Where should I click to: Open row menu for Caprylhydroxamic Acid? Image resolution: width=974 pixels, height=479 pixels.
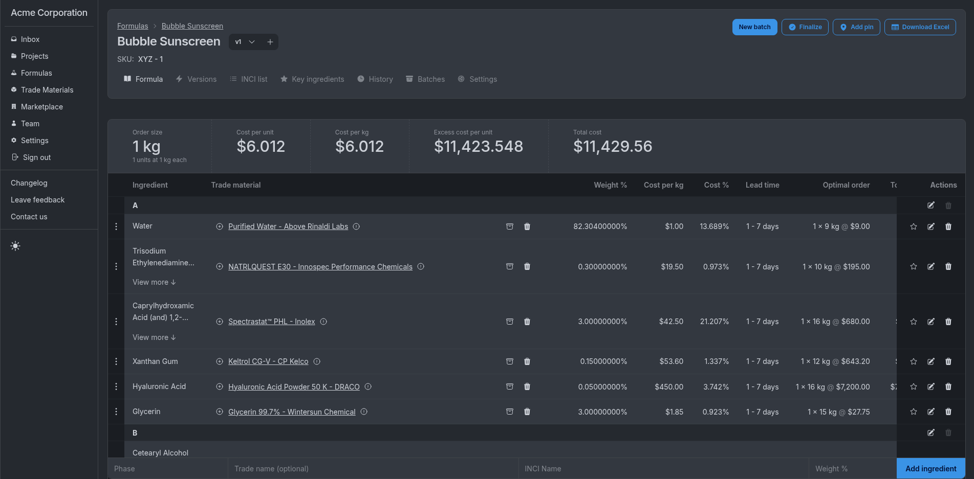[116, 322]
